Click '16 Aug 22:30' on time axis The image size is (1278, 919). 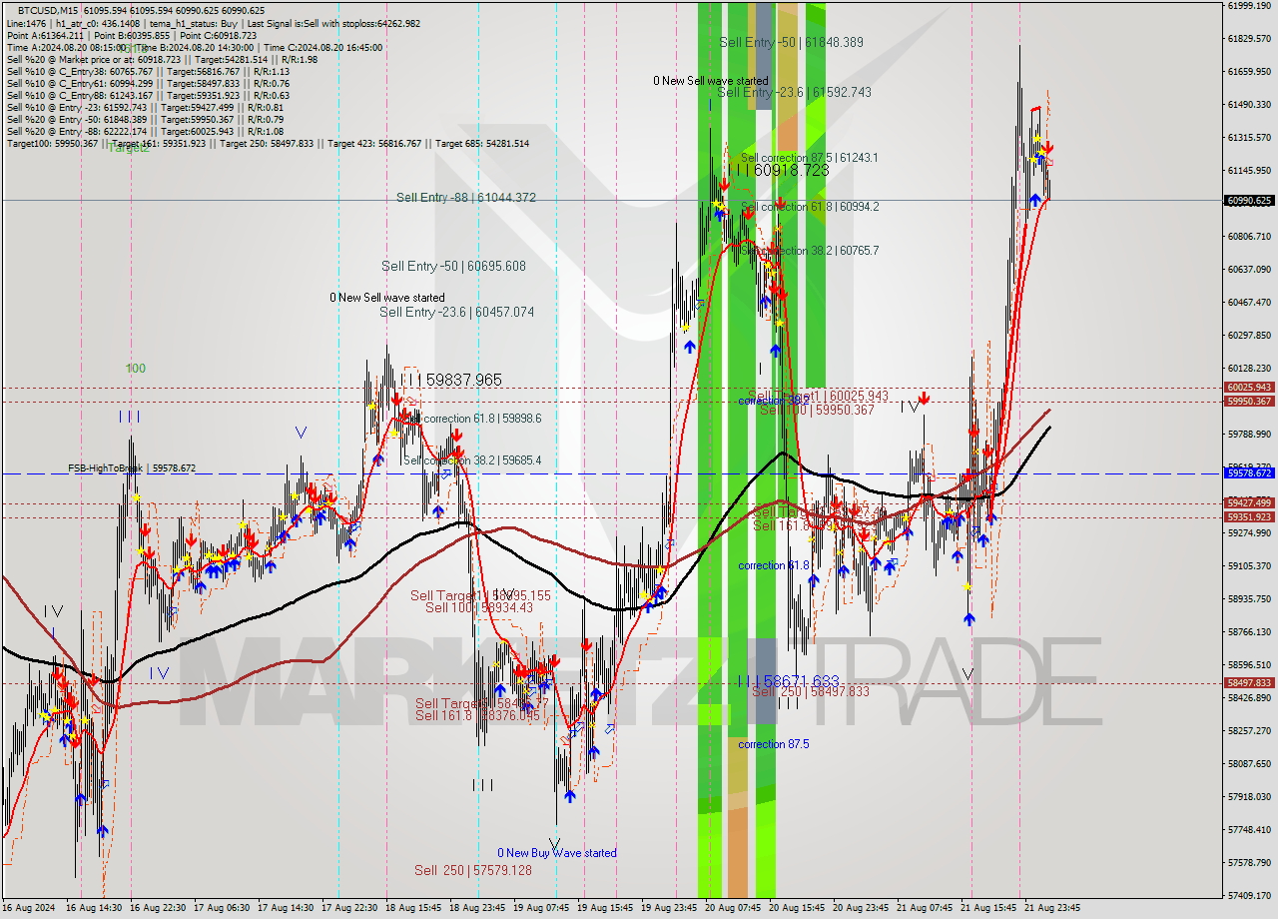click(x=158, y=908)
